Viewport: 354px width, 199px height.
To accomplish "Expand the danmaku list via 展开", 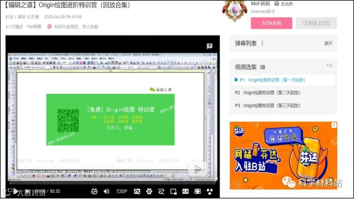I will [328, 43].
